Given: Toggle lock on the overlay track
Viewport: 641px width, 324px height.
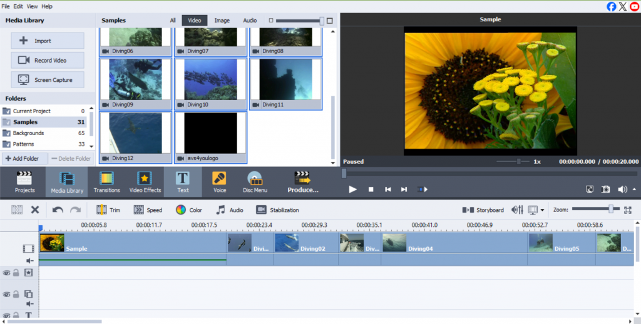Looking at the screenshot, I should coord(16,294).
